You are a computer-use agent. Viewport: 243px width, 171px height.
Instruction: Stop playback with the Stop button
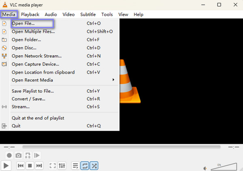[30, 166]
